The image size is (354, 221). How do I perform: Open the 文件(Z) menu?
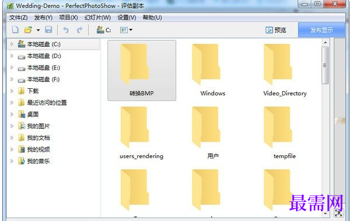19,17
